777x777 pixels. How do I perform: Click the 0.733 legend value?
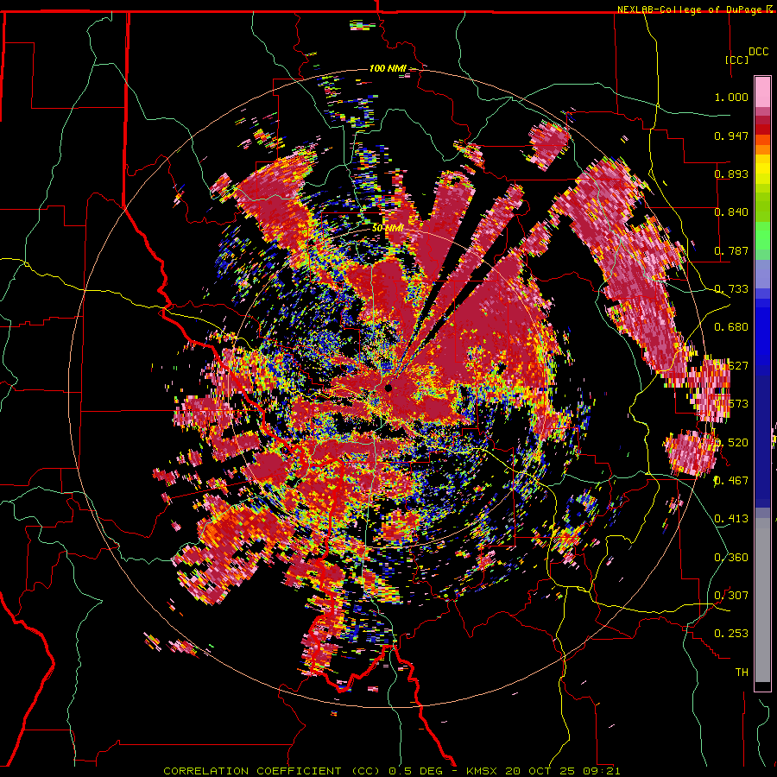pos(731,289)
